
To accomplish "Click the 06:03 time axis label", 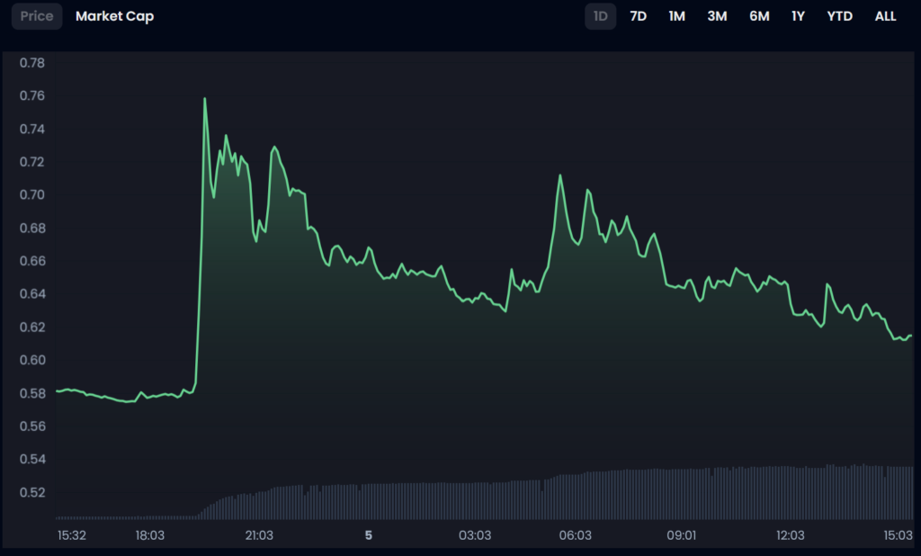I will [x=575, y=535].
